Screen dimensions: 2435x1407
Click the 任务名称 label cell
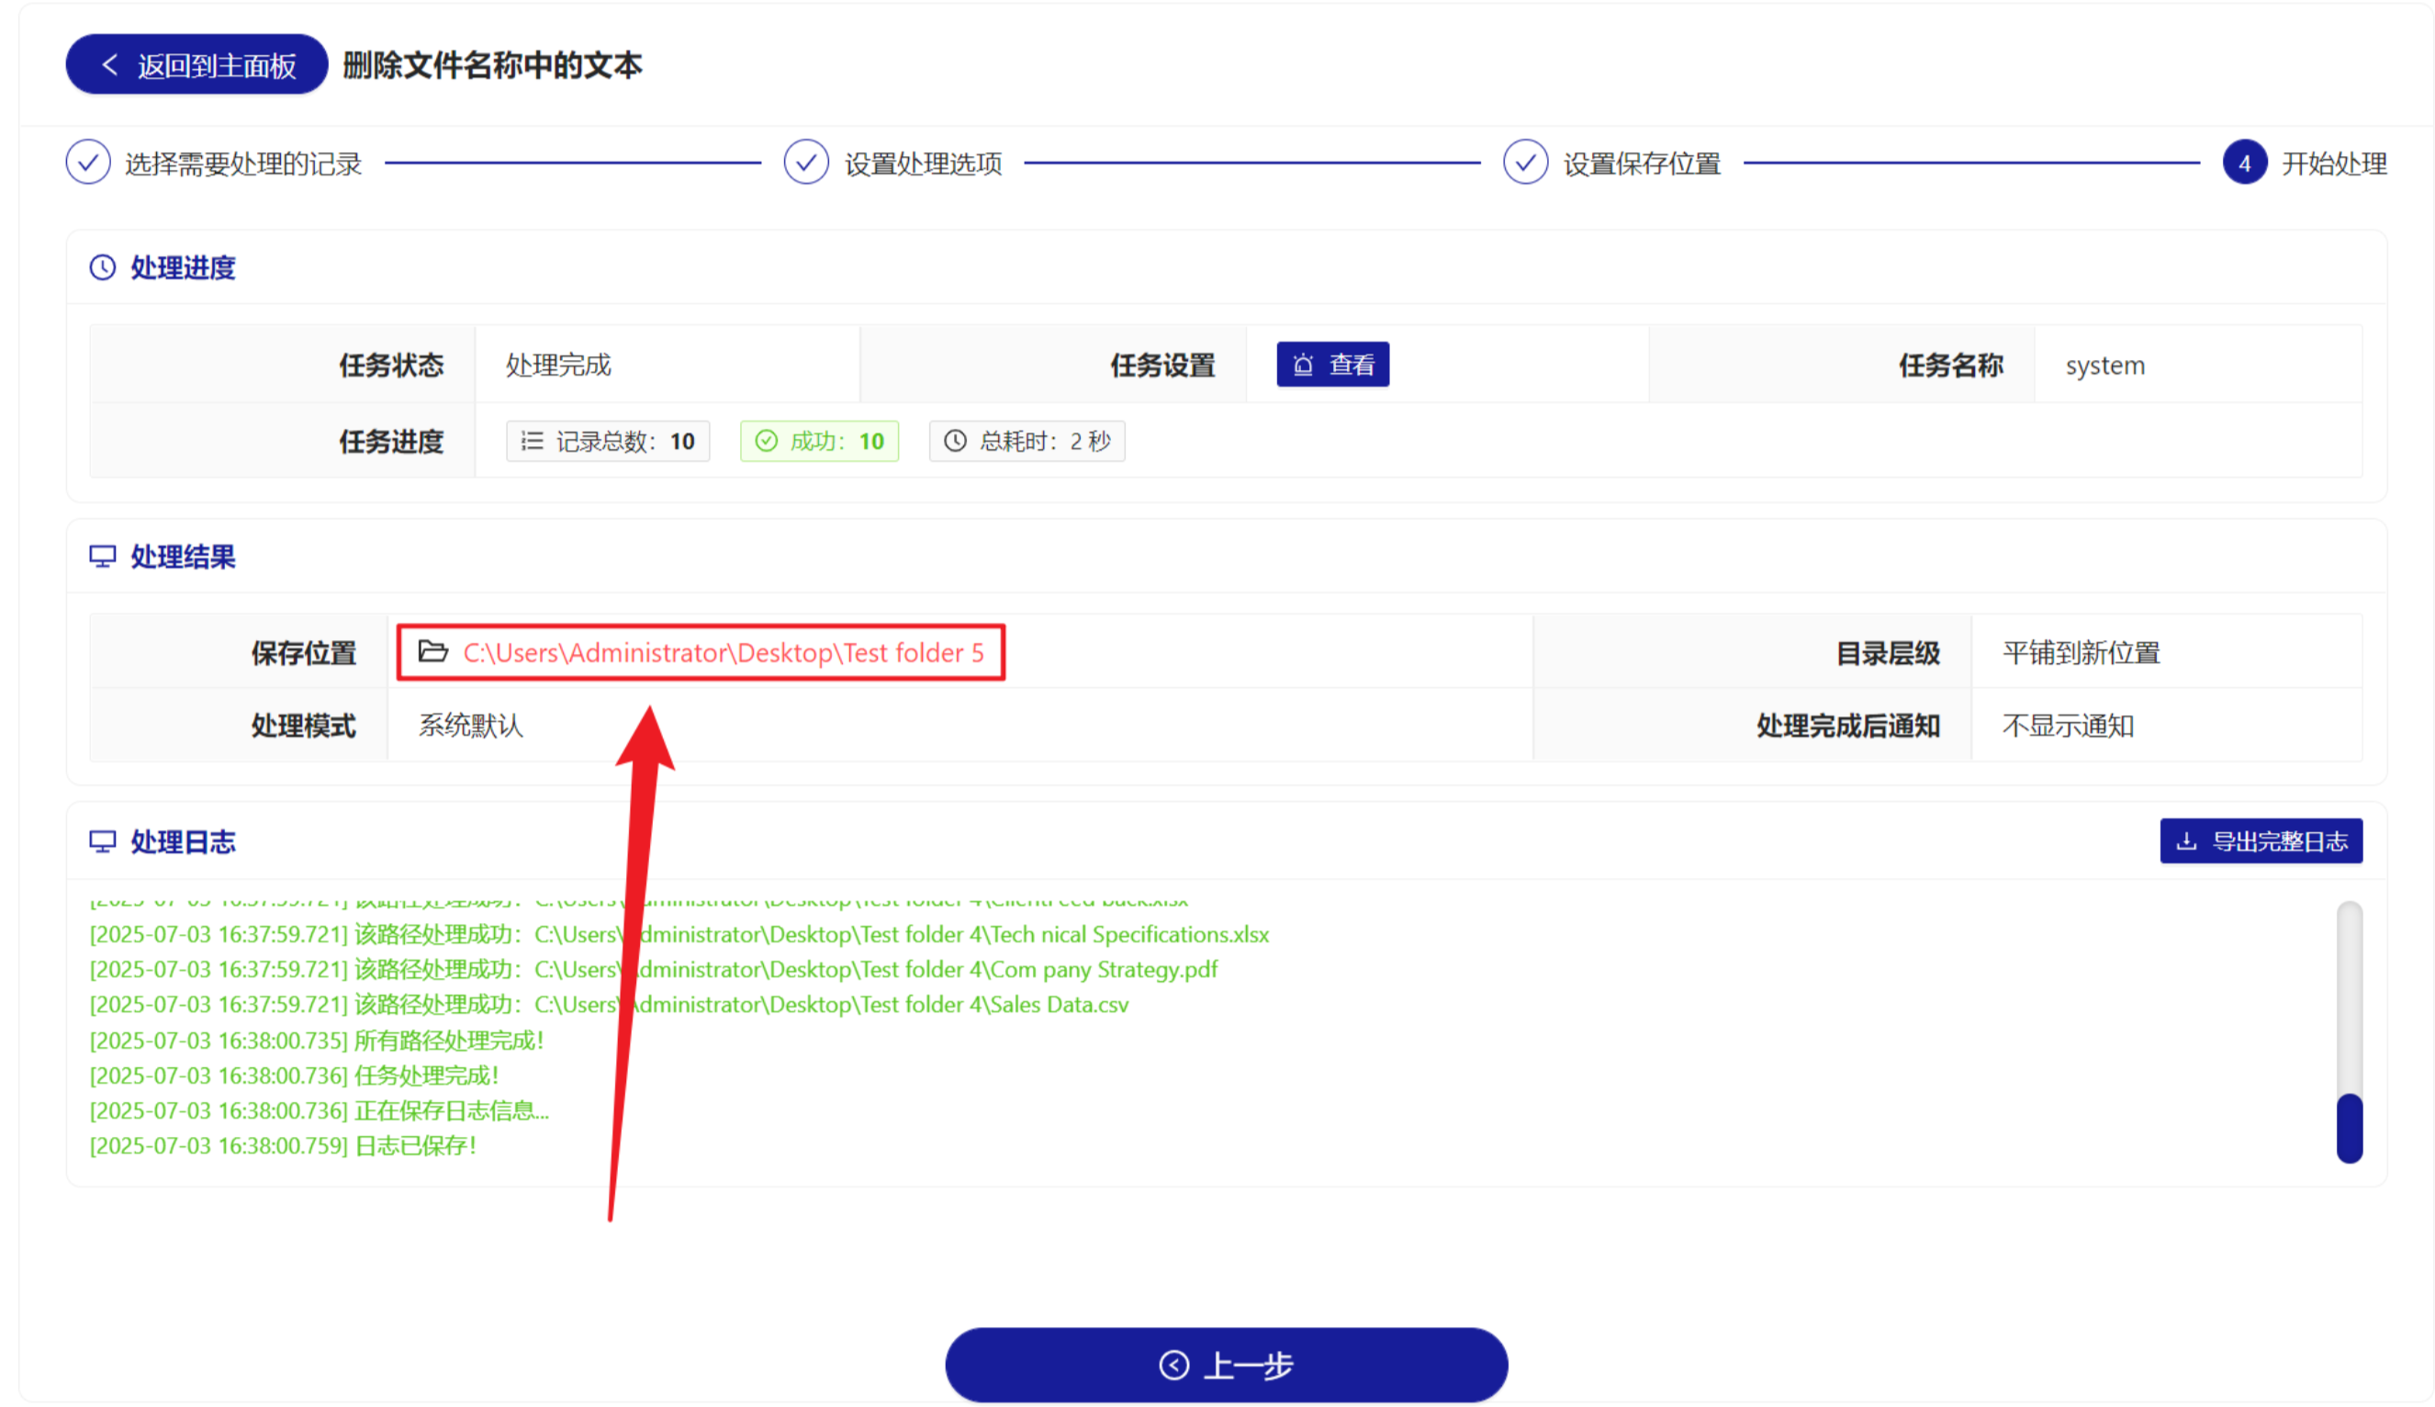point(1842,366)
